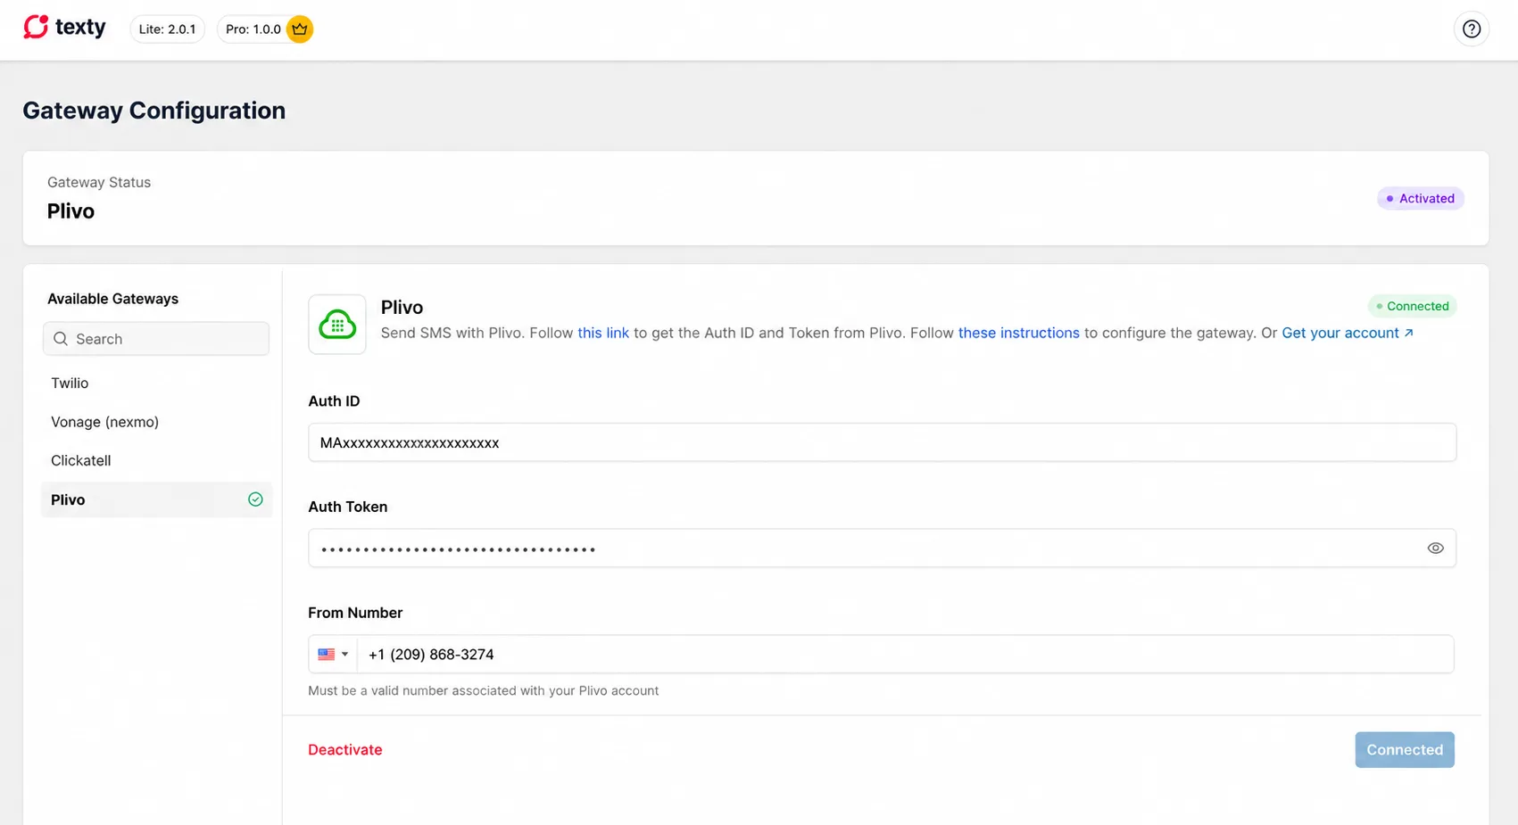Click the Auth ID input field
Screen dimensions: 1518x825
tap(882, 442)
